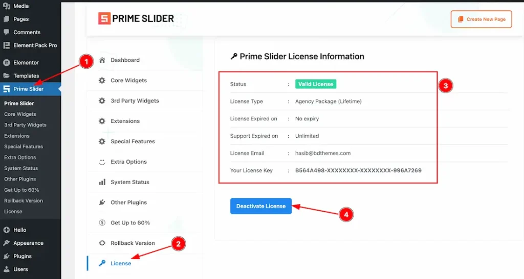Open 3rd Party Widgets in admin submenu

pos(25,125)
